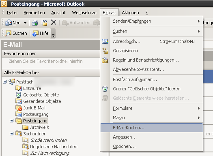213x156 pixels.
Task: Open the Wechseln zu menu
Action: pos(84,13)
